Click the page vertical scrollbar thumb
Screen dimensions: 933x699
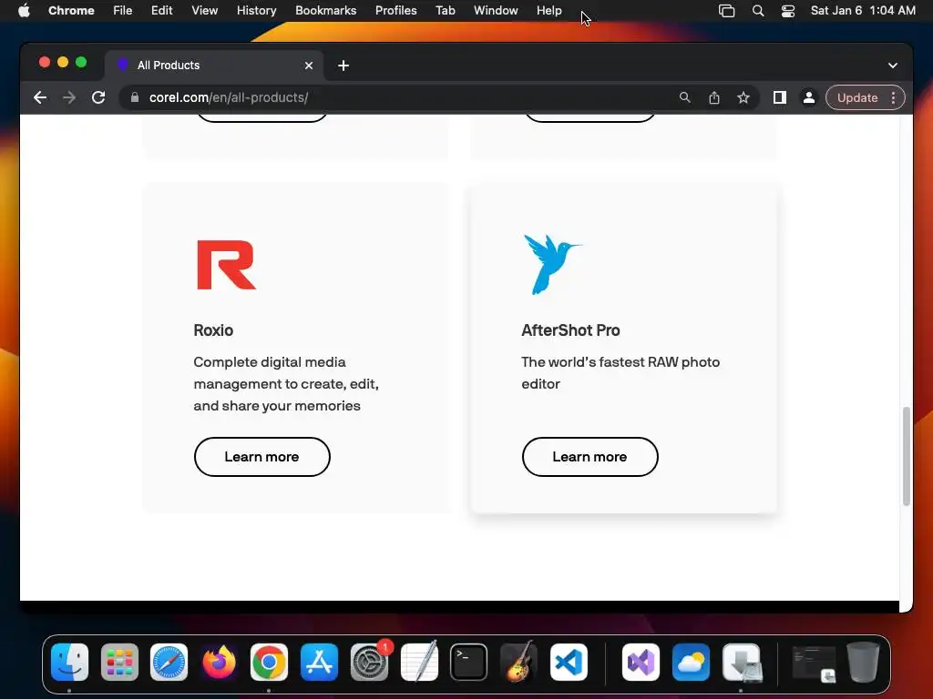click(x=907, y=456)
